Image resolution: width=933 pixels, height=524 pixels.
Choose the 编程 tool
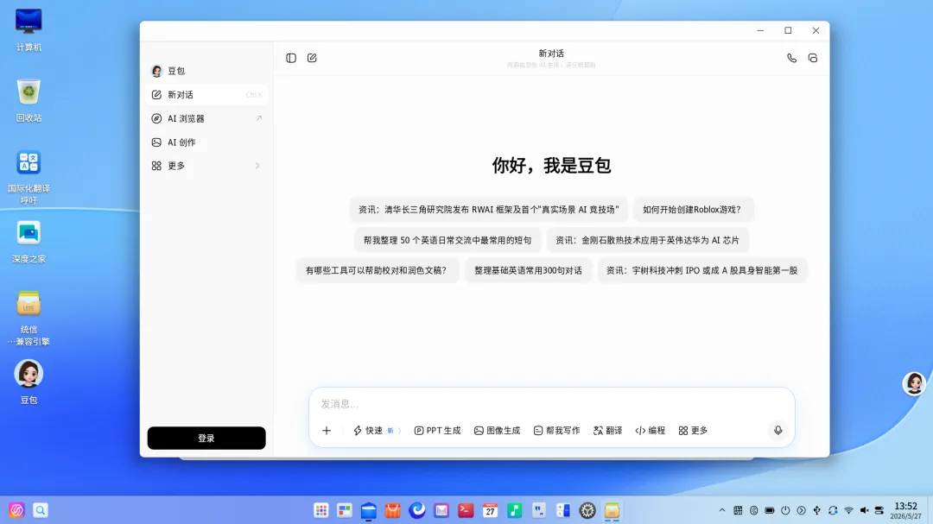[650, 430]
